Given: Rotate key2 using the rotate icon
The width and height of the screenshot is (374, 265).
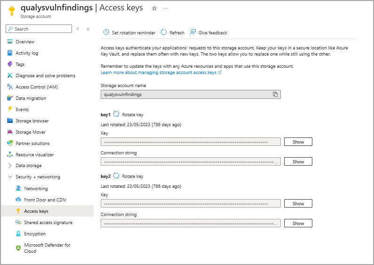Looking at the screenshot, I should [116, 176].
